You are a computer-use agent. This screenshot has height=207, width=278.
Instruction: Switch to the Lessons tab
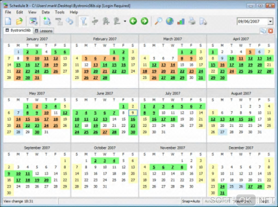(x=44, y=31)
